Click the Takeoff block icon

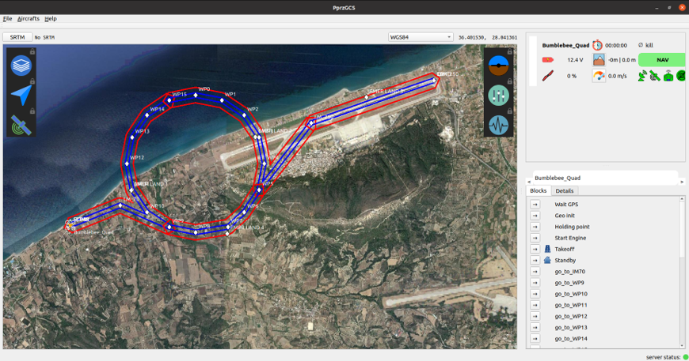click(x=547, y=249)
